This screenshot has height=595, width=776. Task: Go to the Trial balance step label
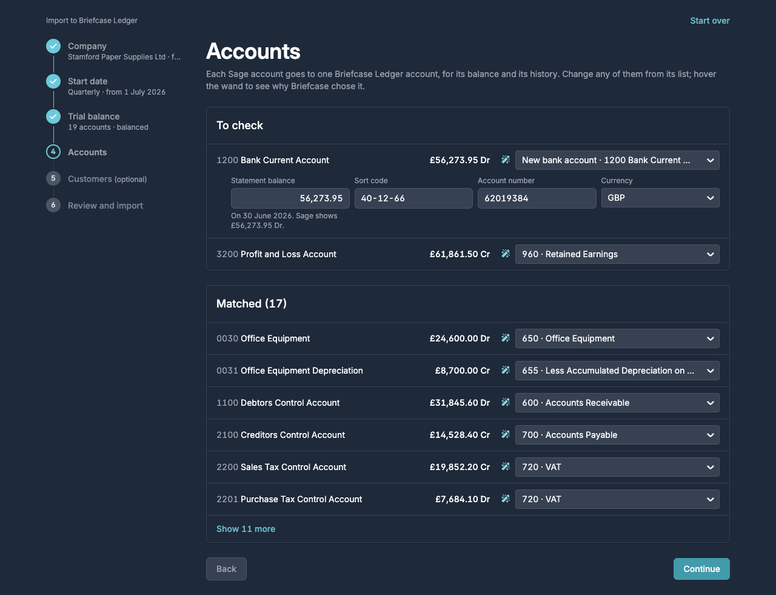click(94, 116)
